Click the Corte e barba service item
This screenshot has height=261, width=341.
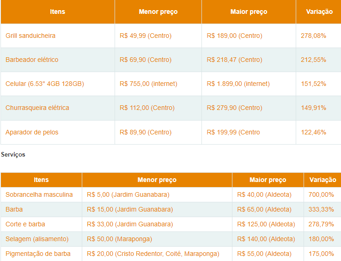(25, 224)
